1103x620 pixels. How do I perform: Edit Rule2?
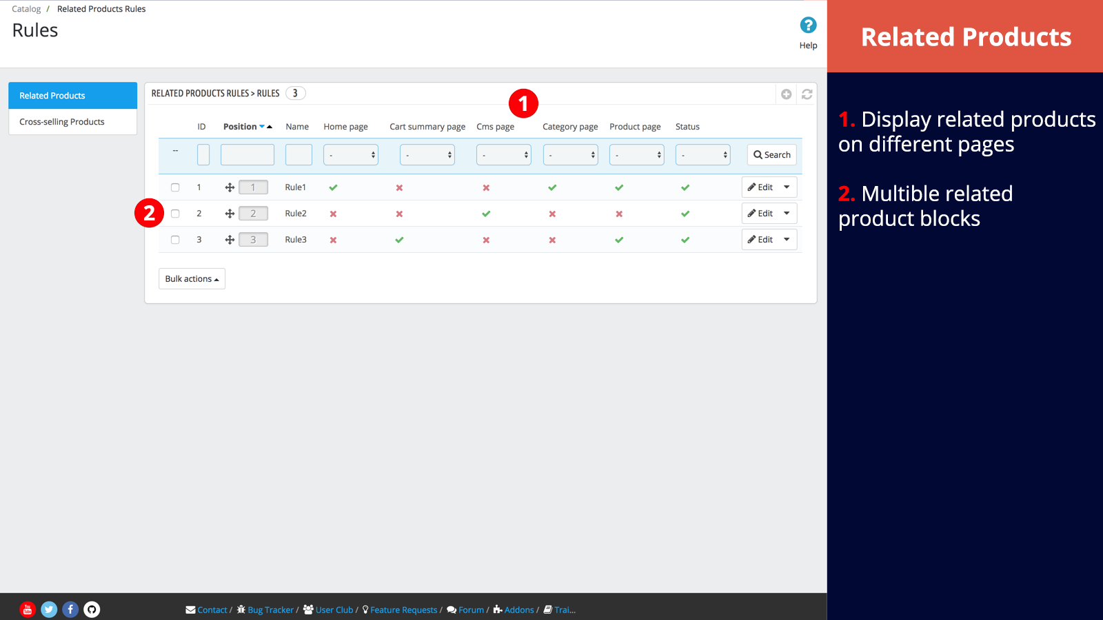tap(760, 214)
